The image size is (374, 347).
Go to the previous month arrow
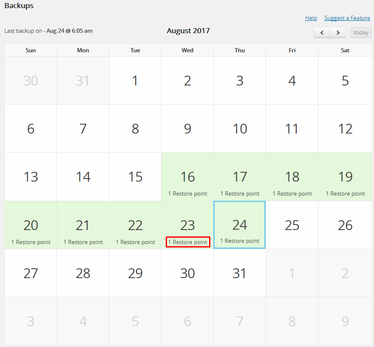click(x=322, y=33)
